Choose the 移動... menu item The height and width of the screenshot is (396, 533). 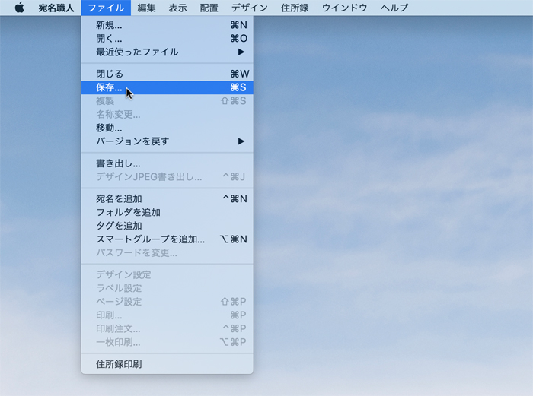[109, 128]
